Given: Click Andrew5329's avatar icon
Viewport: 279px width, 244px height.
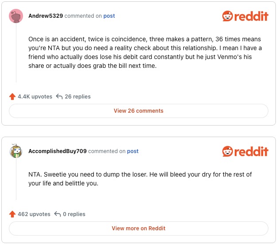Looking at the screenshot, I should [16, 16].
